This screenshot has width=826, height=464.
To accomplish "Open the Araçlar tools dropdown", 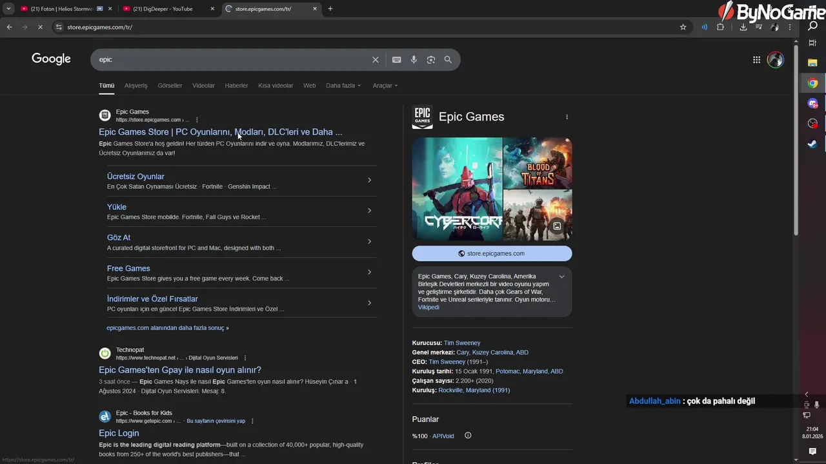I will click(x=385, y=86).
